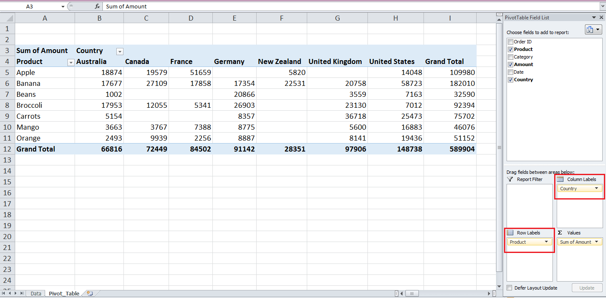Click the Update button
The height and width of the screenshot is (298, 606).
587,287
